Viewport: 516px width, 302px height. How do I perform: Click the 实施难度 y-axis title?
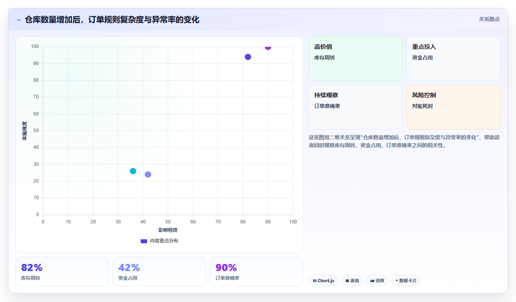point(25,131)
